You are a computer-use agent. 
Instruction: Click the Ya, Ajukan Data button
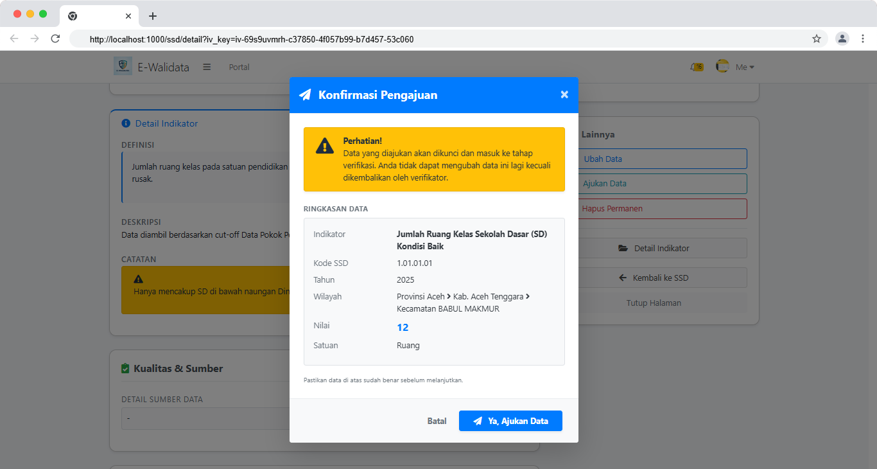pyautogui.click(x=510, y=421)
